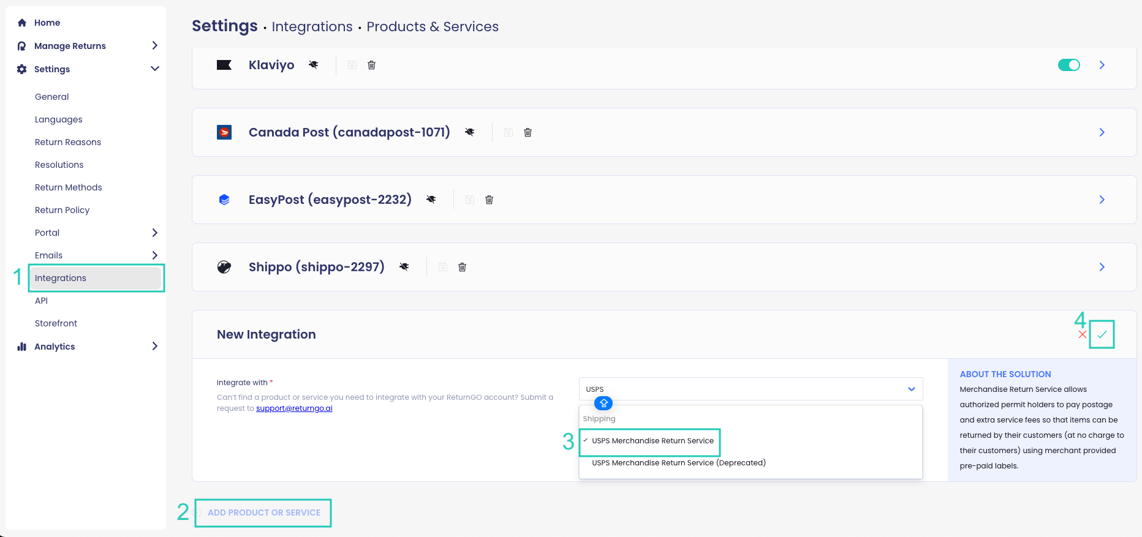Toggle the Klaviyo integration switch off
This screenshot has height=537, width=1142.
point(1069,65)
